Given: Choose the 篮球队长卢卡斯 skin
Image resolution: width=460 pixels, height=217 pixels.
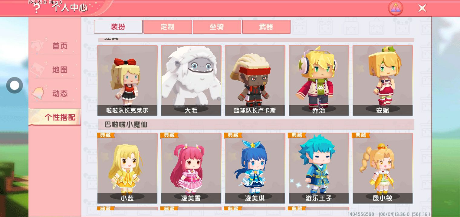Looking at the screenshot, I should [x=255, y=80].
